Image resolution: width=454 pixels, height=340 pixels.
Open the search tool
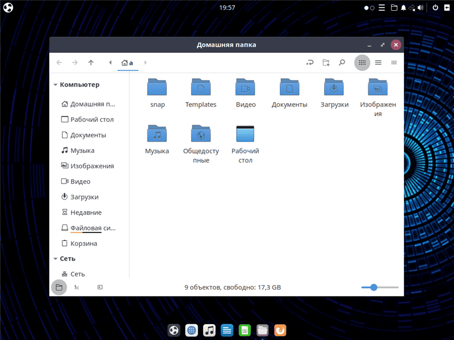click(342, 62)
